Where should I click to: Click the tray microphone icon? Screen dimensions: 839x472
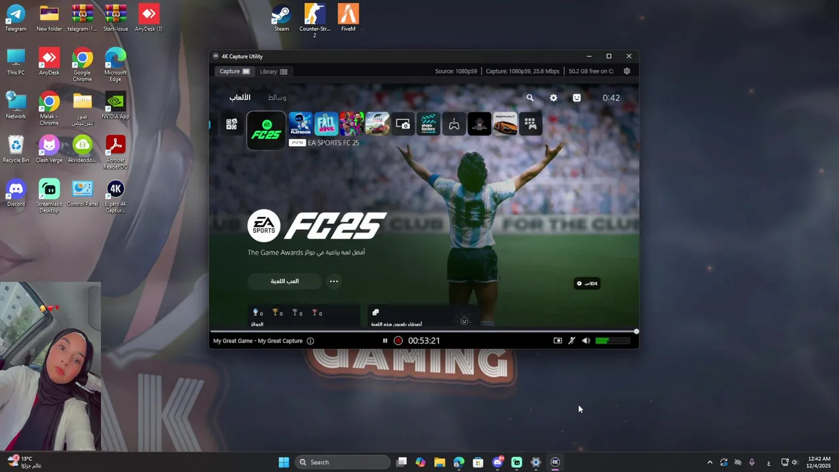tap(752, 462)
